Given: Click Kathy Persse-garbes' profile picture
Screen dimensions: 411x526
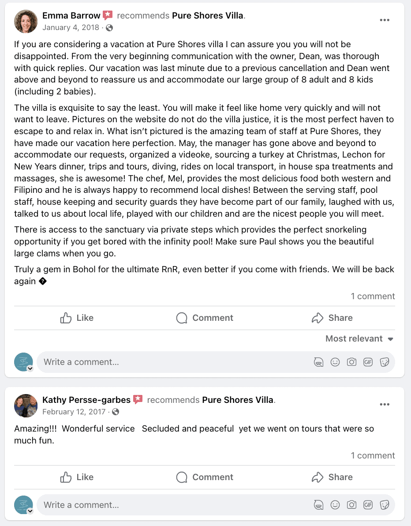Looking at the screenshot, I should (26, 406).
